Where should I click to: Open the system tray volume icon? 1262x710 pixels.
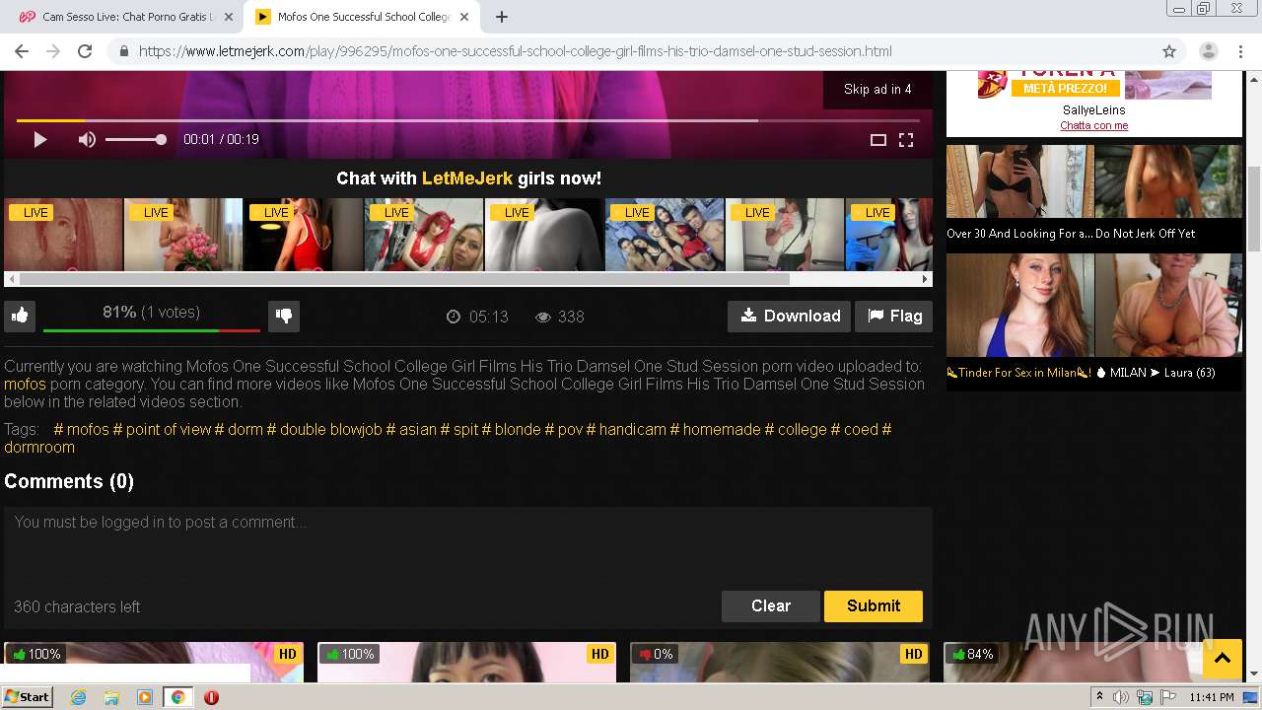click(x=1121, y=697)
